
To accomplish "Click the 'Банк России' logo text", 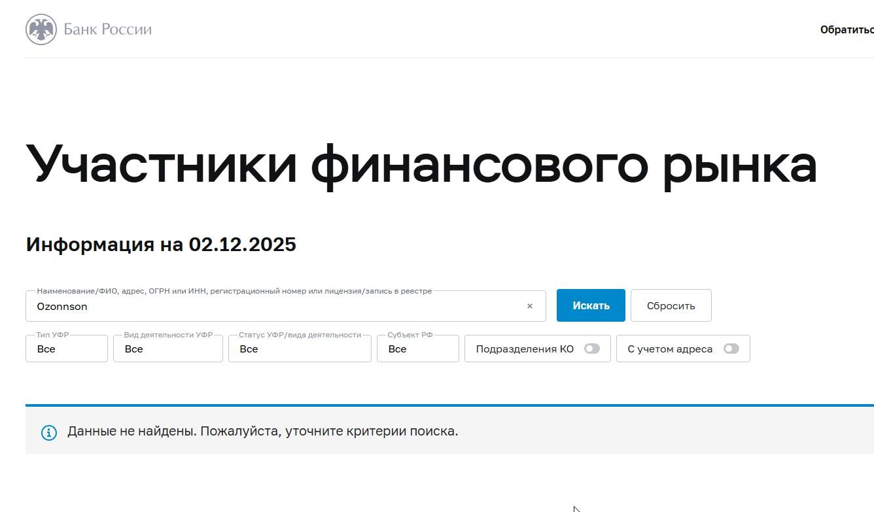I will pos(107,29).
